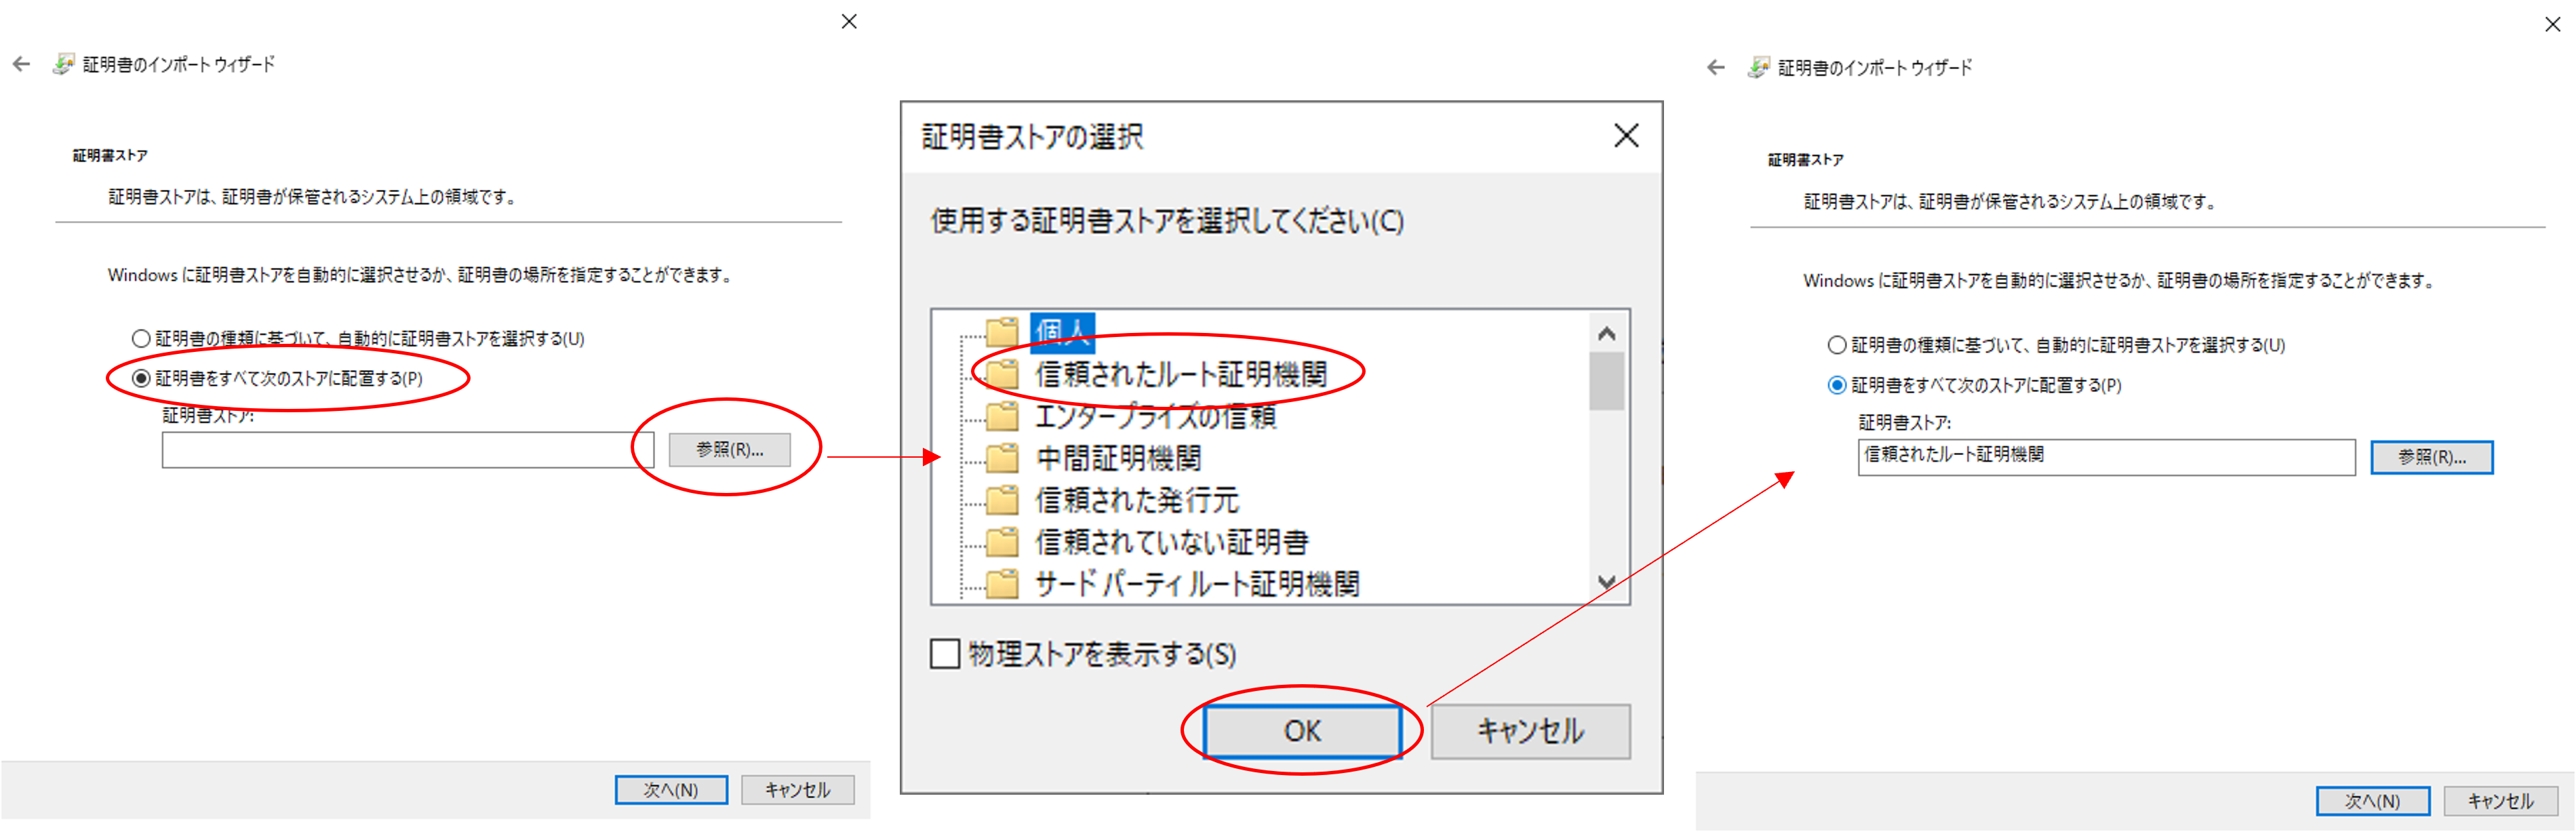The height and width of the screenshot is (832, 2576).
Task: Click folder icon beside 信頼されていない証明書
Action: tap(1002, 541)
